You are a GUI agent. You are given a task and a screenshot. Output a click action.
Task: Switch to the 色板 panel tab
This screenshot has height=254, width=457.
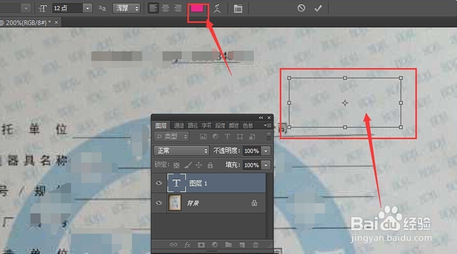[x=248, y=125]
